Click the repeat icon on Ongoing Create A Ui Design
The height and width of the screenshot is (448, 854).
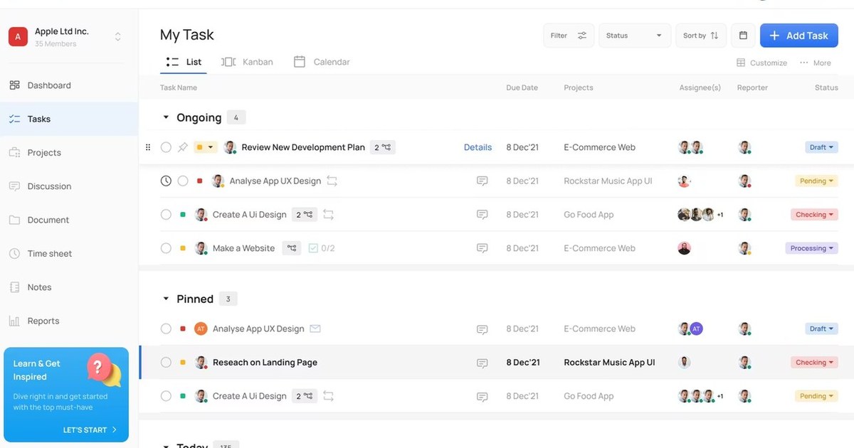(328, 215)
